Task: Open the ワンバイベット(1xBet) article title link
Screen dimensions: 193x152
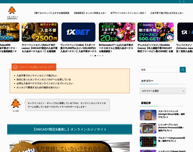Action: pyautogui.click(x=78, y=48)
